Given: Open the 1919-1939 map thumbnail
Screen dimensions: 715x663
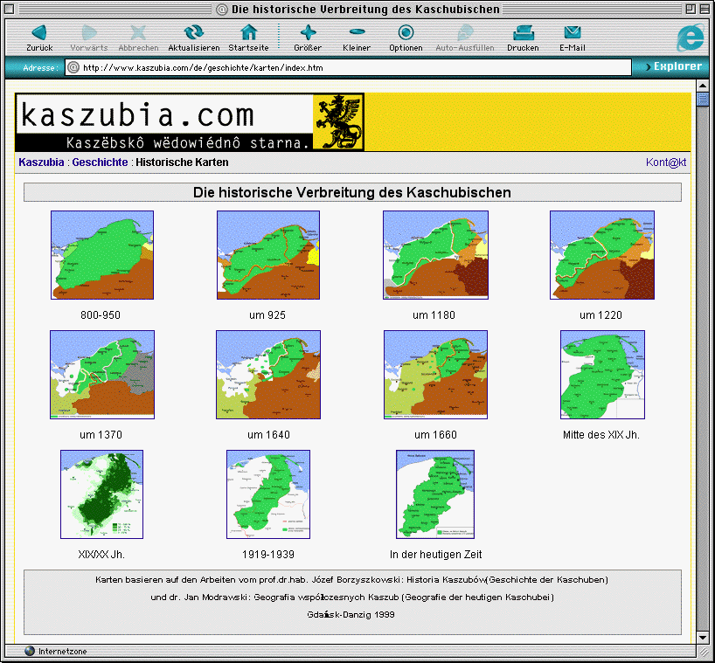Looking at the screenshot, I should click(x=268, y=494).
